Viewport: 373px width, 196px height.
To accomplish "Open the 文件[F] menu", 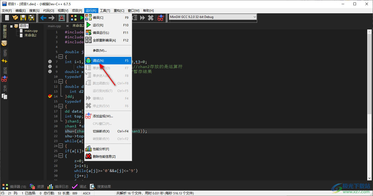I will click(7, 11).
